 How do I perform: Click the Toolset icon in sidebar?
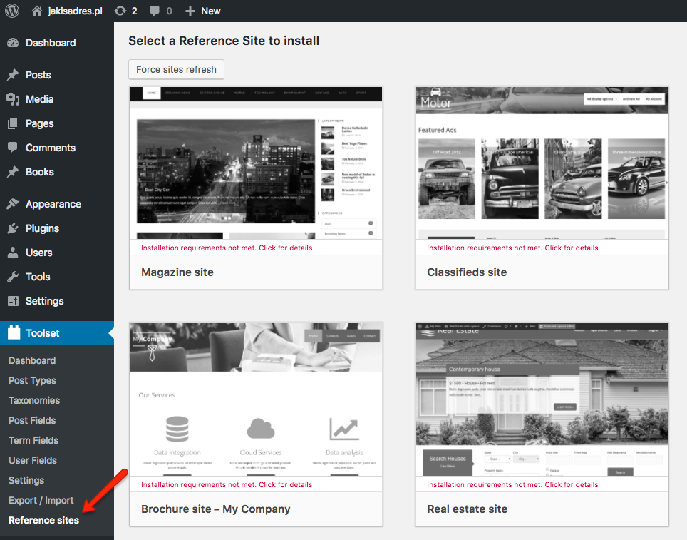[x=14, y=332]
